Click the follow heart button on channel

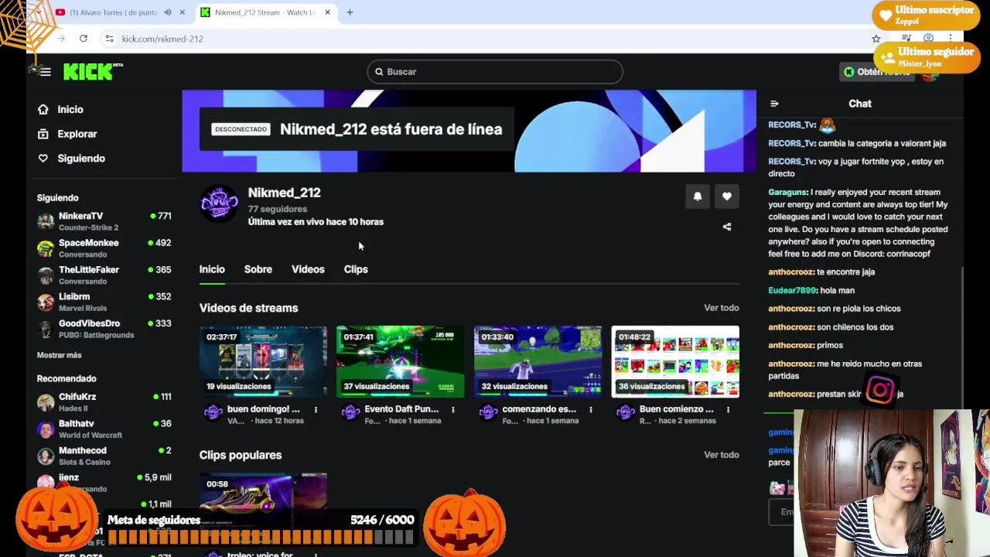(727, 196)
